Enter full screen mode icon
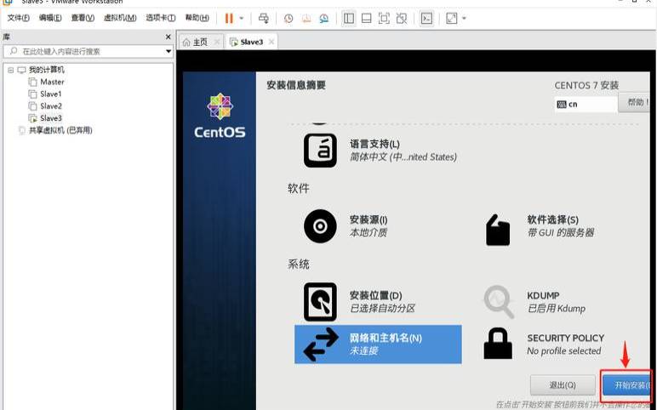The width and height of the screenshot is (657, 410). point(384,18)
